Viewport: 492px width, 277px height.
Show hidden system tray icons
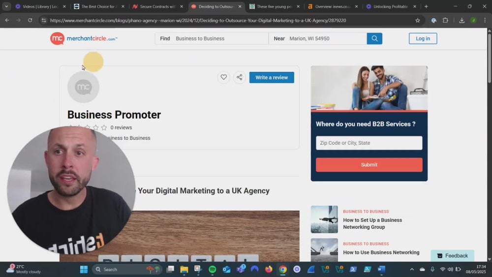coord(412,269)
